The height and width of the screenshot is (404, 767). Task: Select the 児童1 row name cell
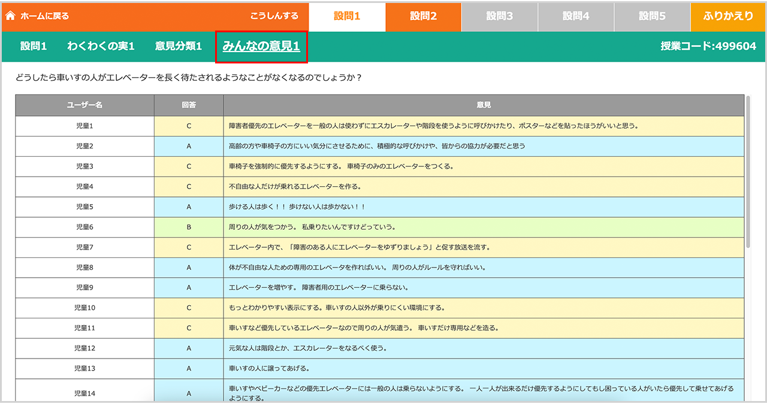pyautogui.click(x=84, y=126)
